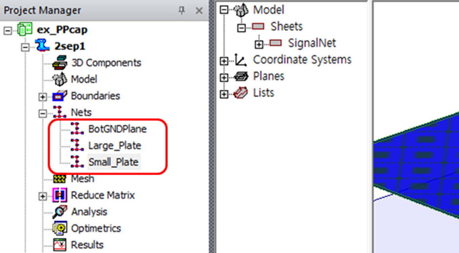Select the BotGNDPlane net
The width and height of the screenshot is (459, 253).
click(x=117, y=129)
